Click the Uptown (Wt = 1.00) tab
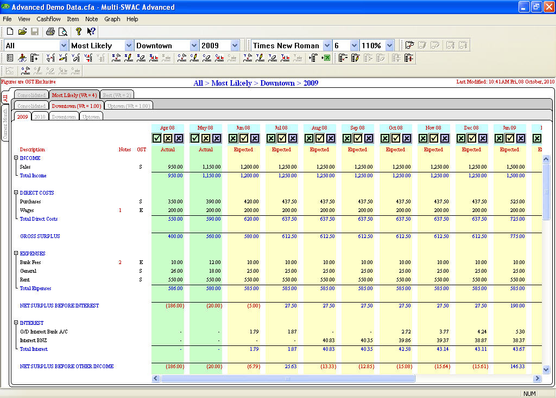Viewport: 556px width, 398px height. [x=128, y=106]
